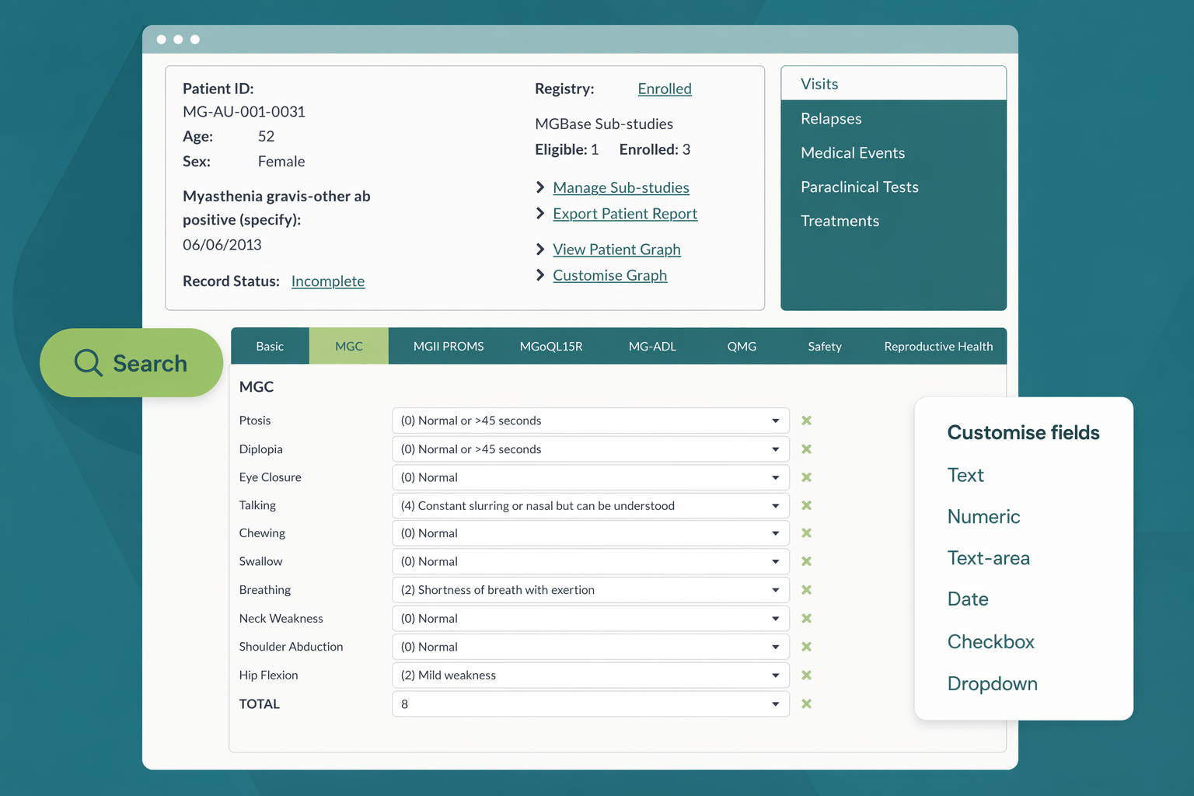This screenshot has height=796, width=1194.
Task: Open the Chewing dropdown
Action: point(591,533)
